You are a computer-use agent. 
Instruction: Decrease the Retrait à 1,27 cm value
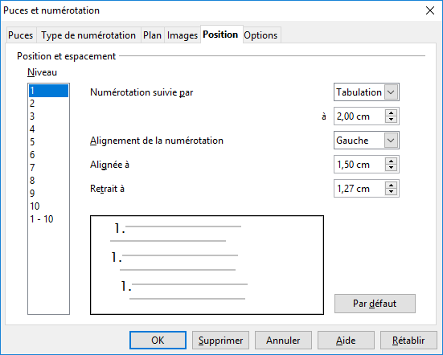(391, 192)
